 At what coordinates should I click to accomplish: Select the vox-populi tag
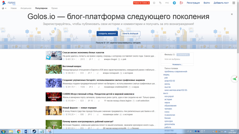tap(169, 96)
